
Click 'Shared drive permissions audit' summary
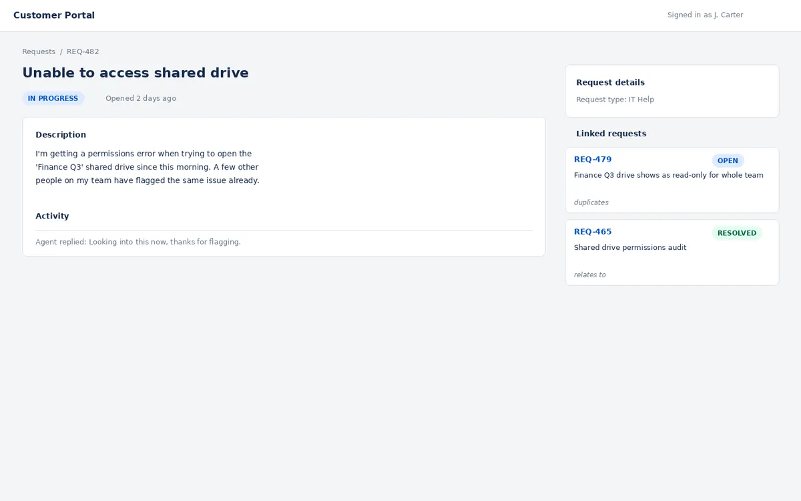[630, 247]
